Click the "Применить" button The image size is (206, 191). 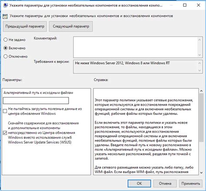191,184
